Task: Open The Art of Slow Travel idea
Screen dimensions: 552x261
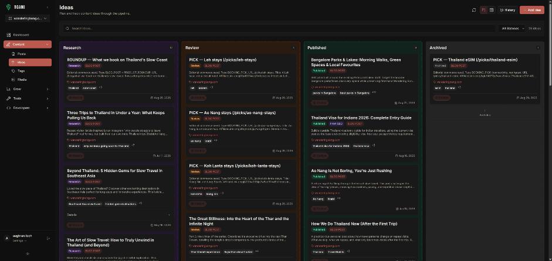Action: [110, 242]
